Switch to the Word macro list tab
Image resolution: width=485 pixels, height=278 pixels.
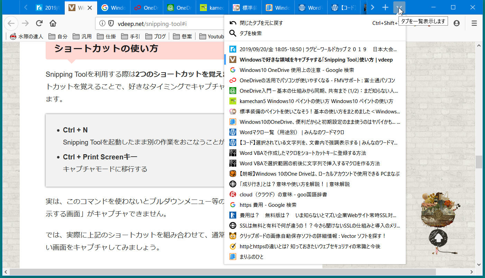point(311,8)
